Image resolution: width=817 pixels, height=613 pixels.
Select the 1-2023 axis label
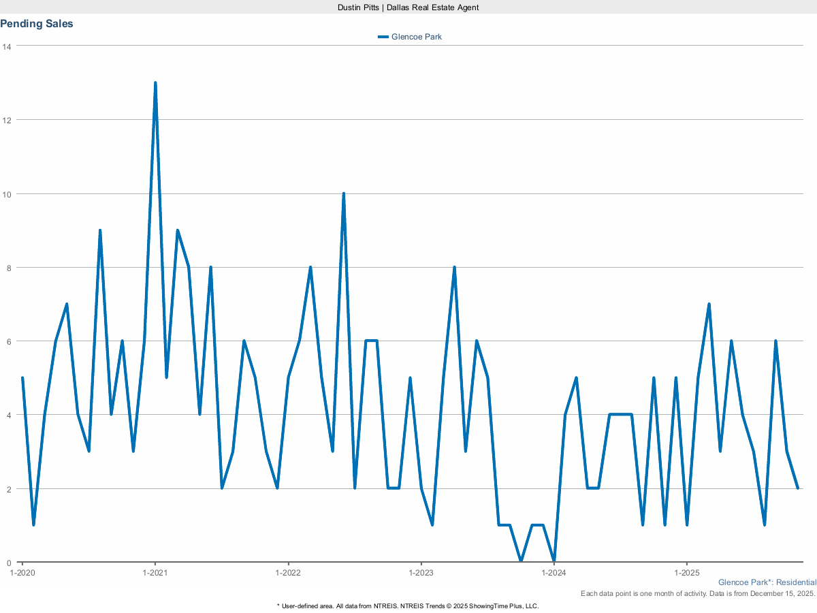422,573
